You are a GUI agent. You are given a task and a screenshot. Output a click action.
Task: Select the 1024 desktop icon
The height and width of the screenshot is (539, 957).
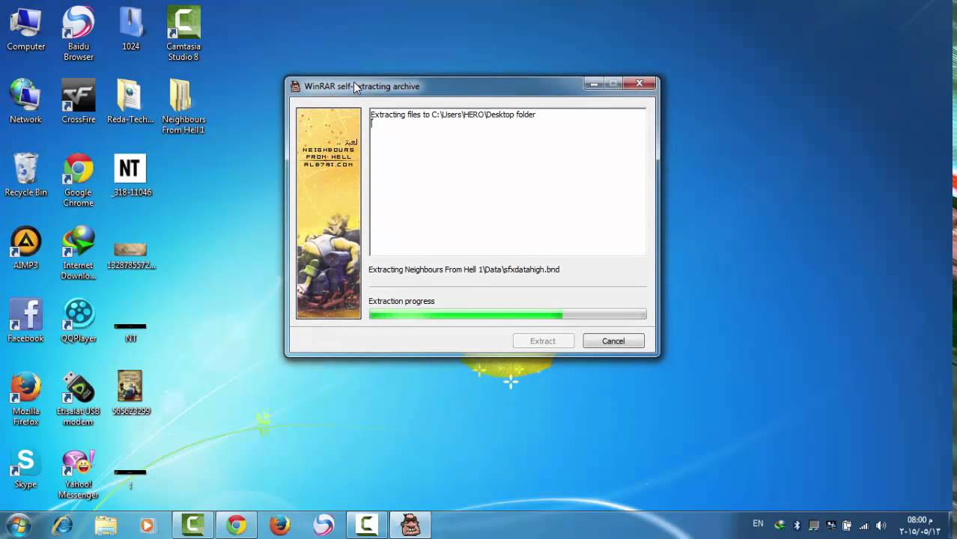(x=130, y=29)
